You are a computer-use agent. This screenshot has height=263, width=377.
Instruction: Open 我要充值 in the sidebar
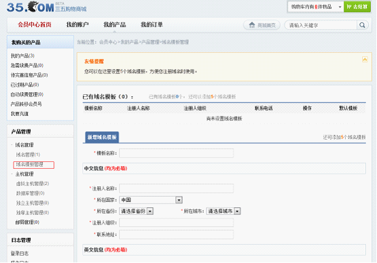tap(19, 114)
